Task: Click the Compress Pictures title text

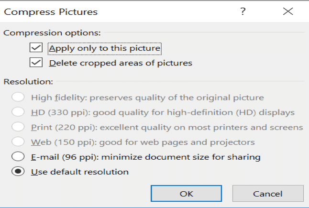Action: (51, 12)
